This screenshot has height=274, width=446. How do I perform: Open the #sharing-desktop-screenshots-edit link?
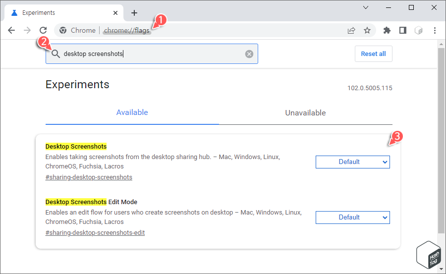point(95,233)
